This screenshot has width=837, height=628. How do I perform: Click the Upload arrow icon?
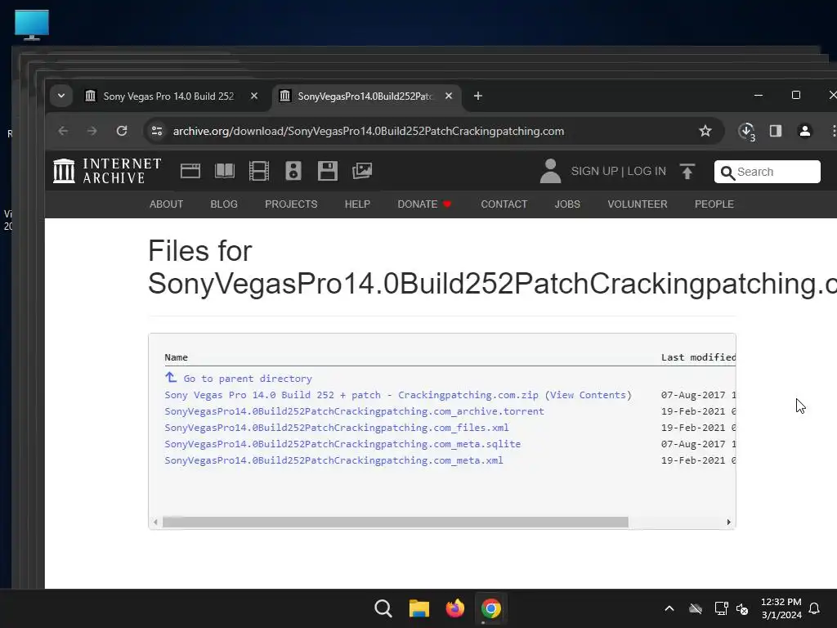tap(687, 172)
